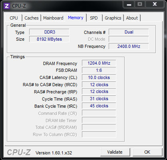Select the Size field showing 8192 MBytes

pos(49,39)
